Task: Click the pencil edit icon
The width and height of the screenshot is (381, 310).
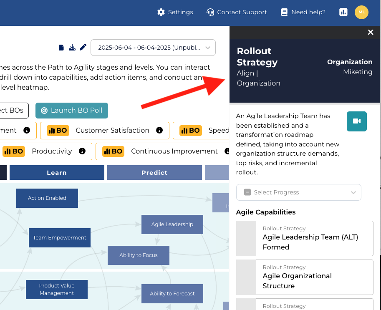Action: point(83,48)
